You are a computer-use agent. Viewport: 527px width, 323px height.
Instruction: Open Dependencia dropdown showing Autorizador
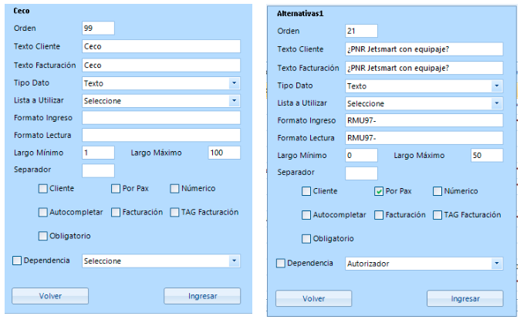click(x=424, y=264)
